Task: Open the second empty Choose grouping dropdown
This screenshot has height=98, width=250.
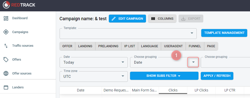Action: (225, 62)
